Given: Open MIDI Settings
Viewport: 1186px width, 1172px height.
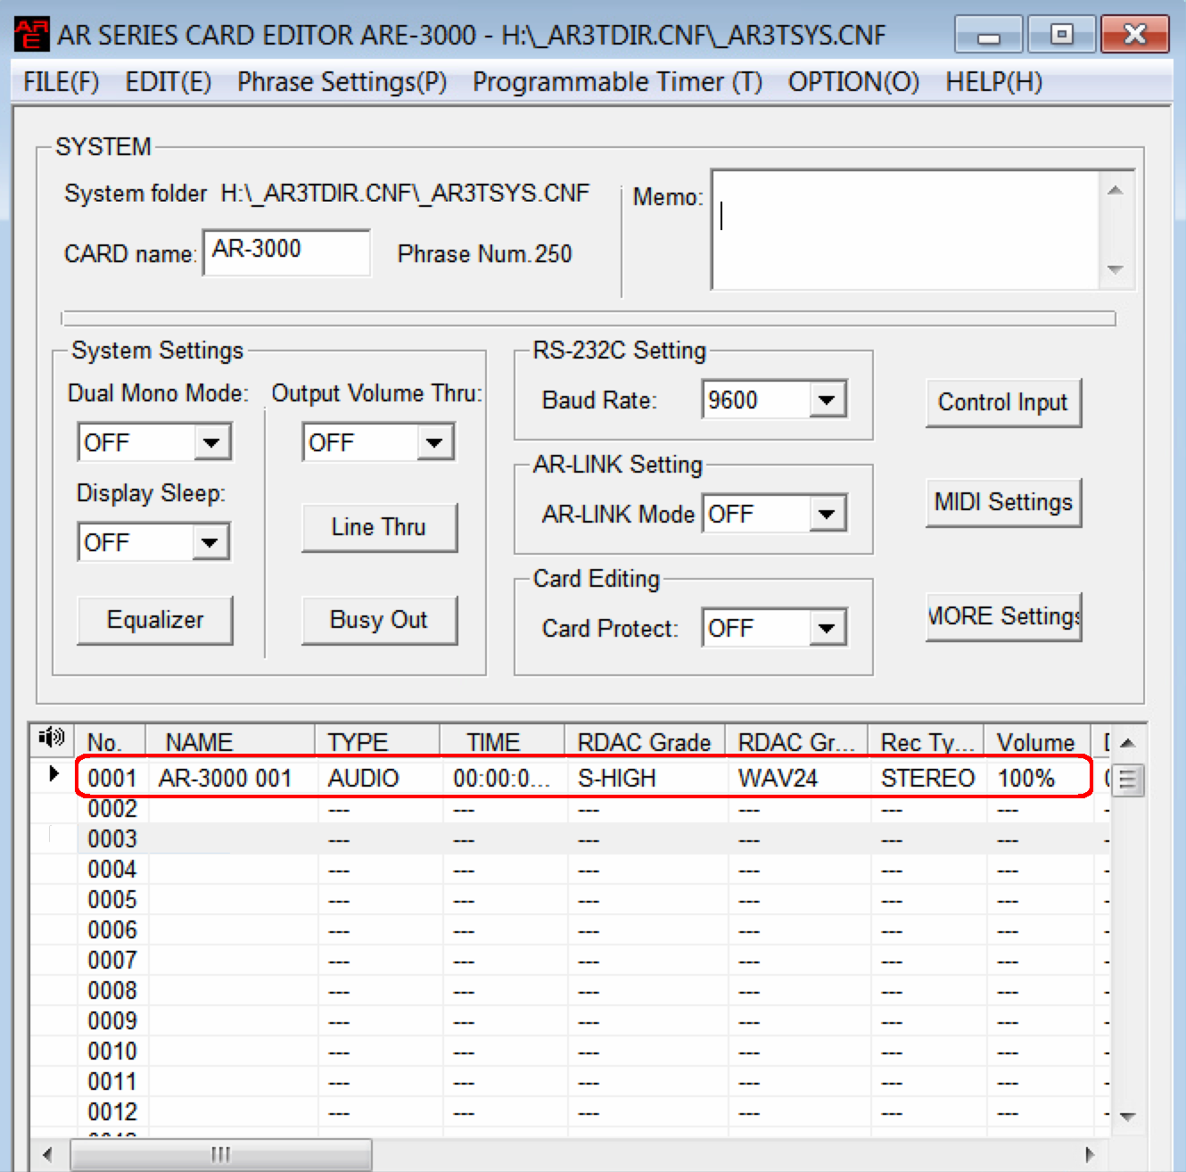Looking at the screenshot, I should point(1003,502).
